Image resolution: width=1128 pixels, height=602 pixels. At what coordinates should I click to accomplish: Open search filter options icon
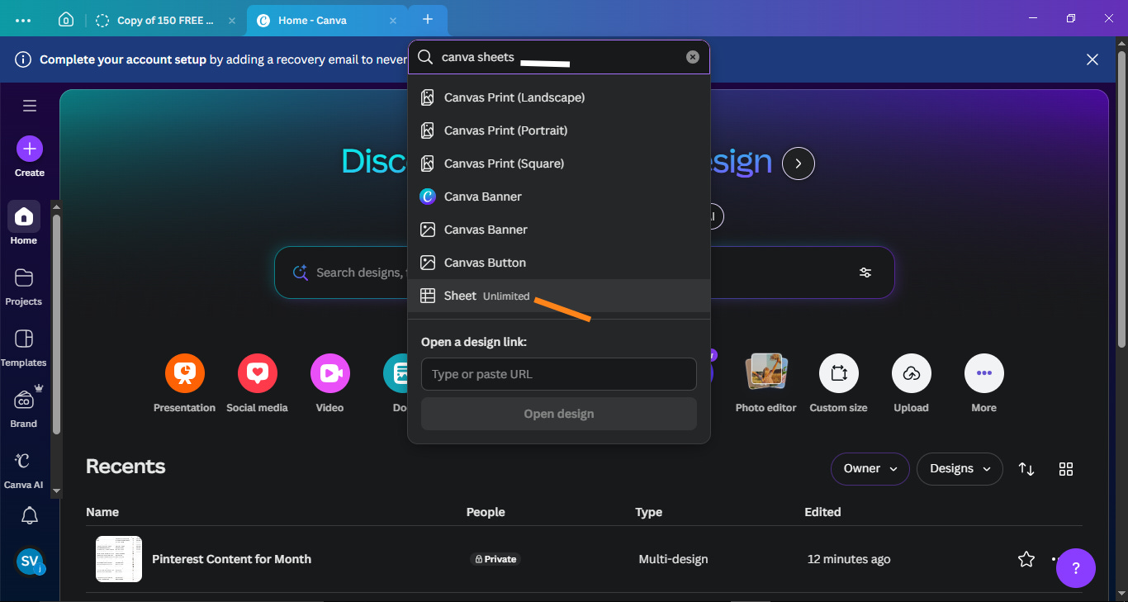click(x=865, y=273)
